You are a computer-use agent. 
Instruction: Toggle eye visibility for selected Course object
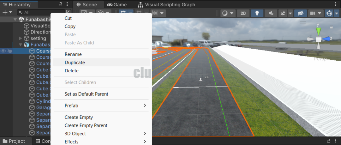tap(3, 51)
